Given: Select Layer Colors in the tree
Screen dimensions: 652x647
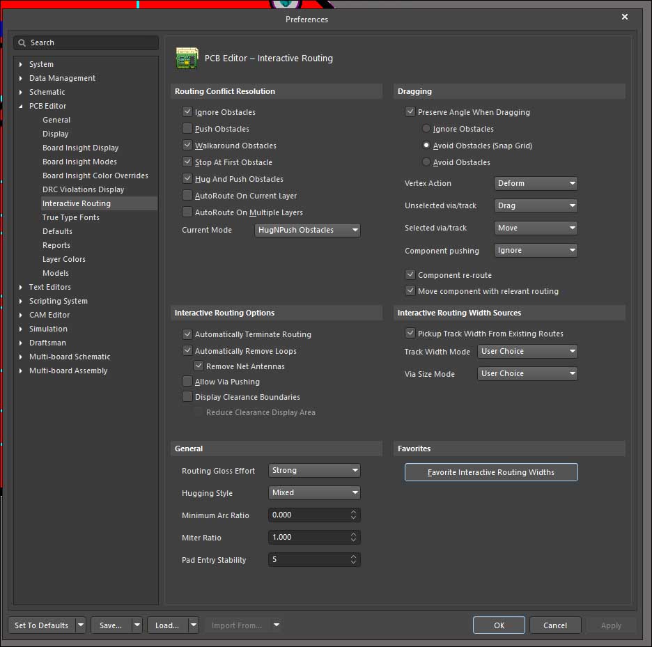Looking at the screenshot, I should pos(64,259).
